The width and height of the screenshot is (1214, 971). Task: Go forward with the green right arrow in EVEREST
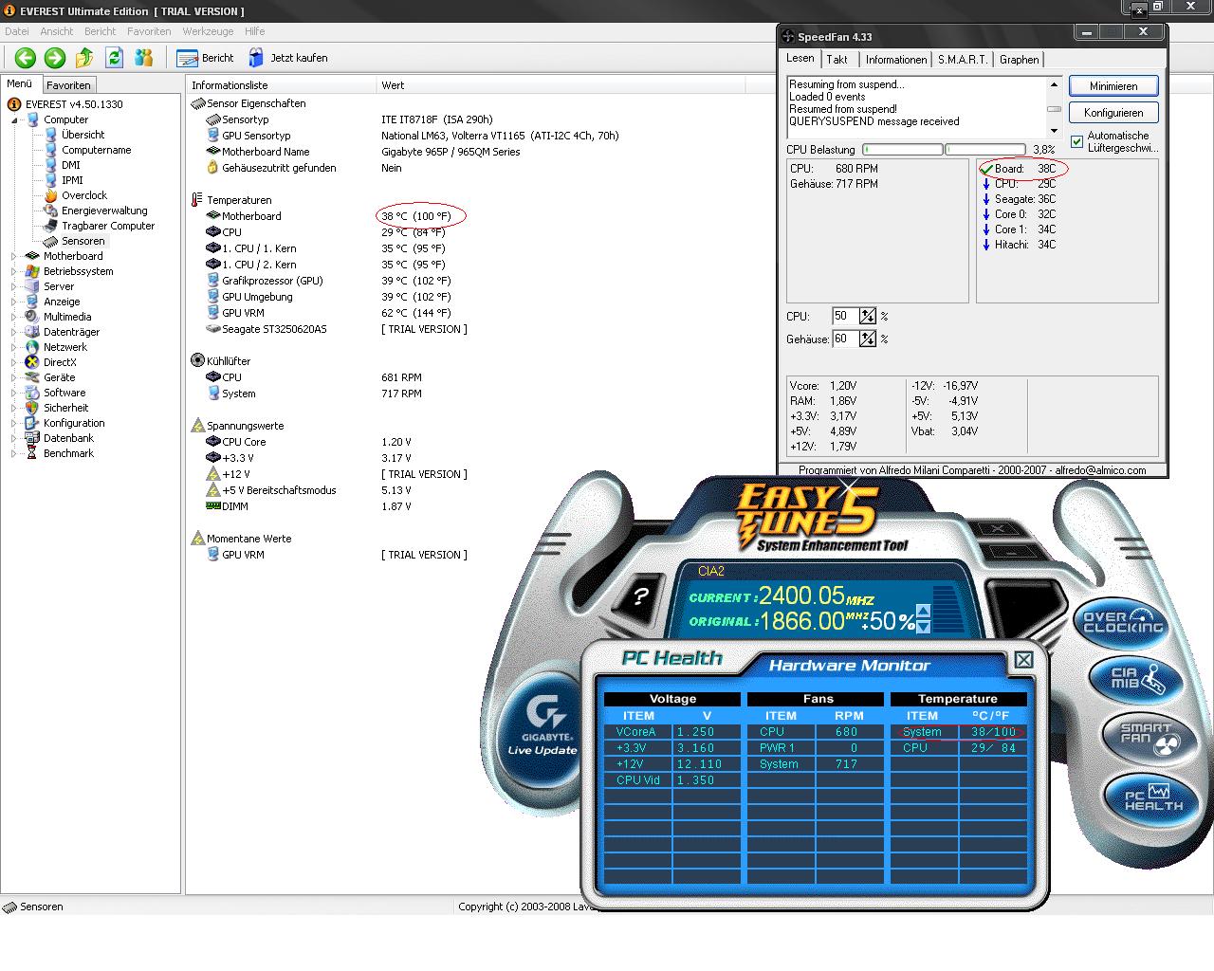point(55,58)
